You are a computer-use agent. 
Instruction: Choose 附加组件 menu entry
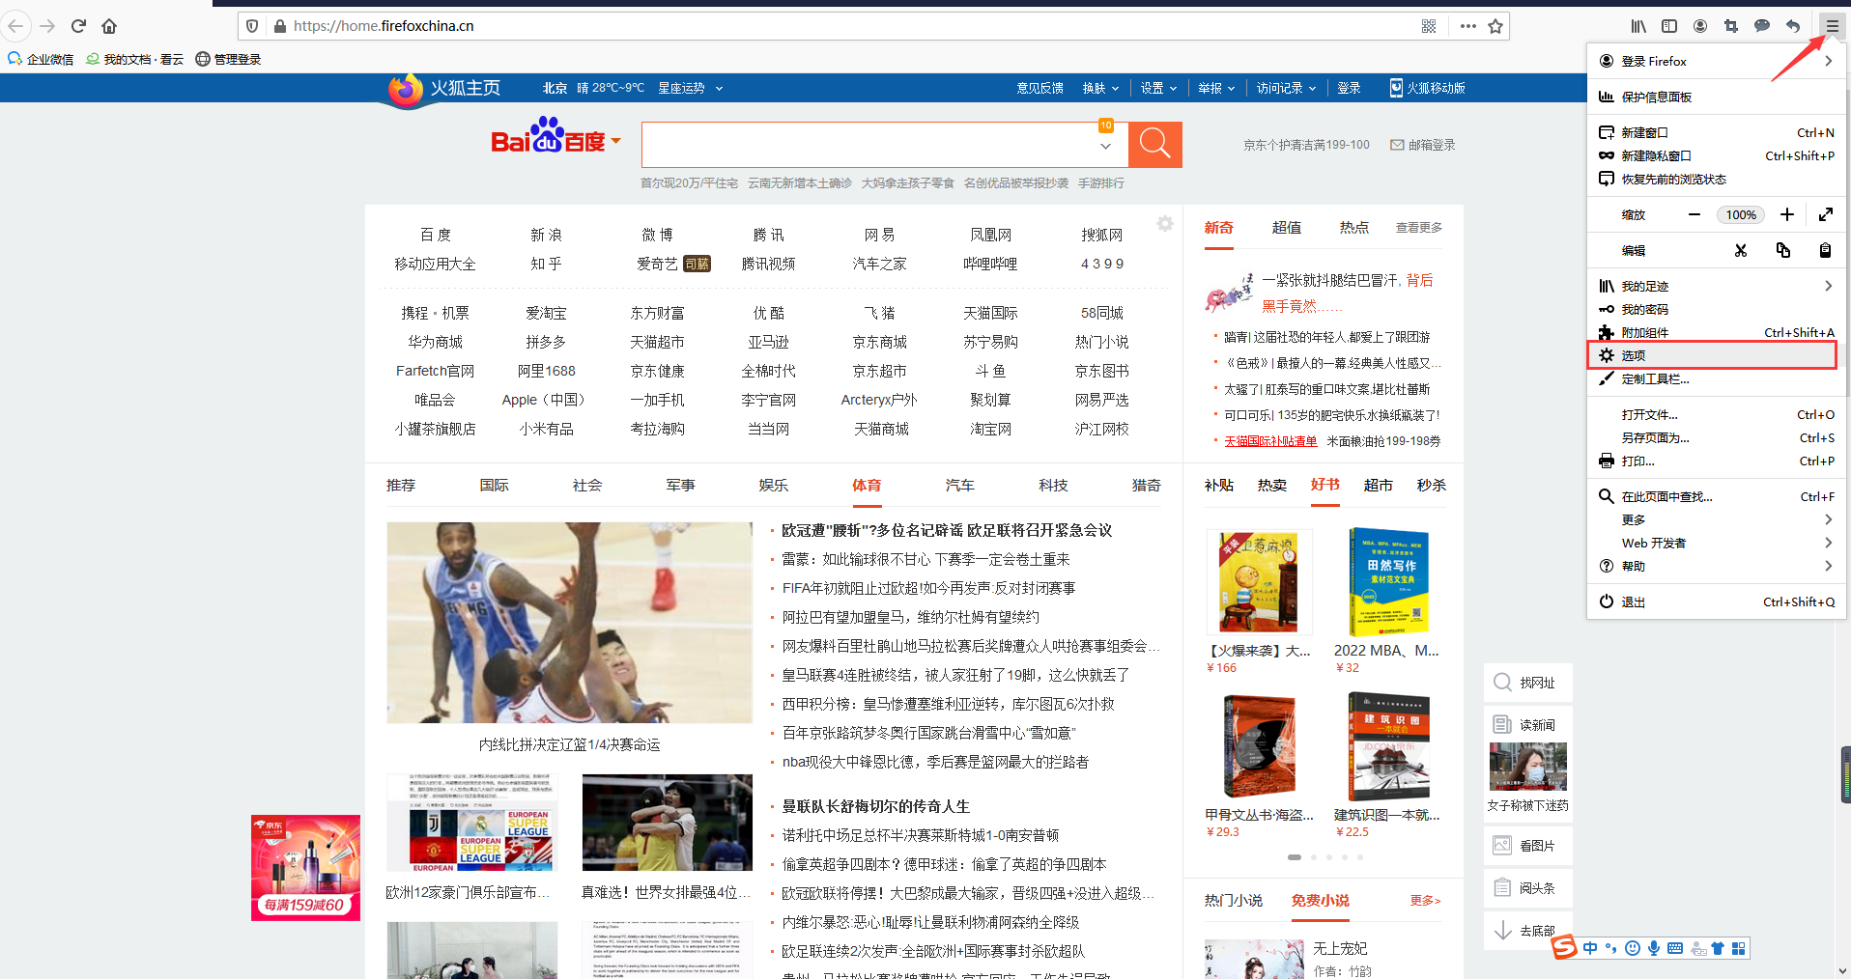pos(1716,332)
